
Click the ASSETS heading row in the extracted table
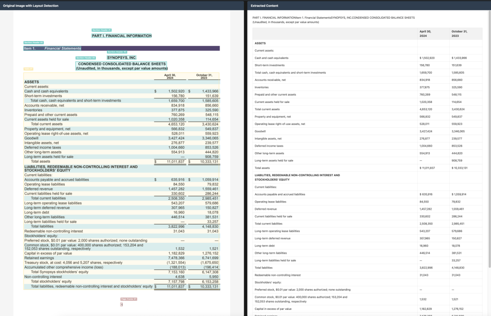click(x=260, y=43)
